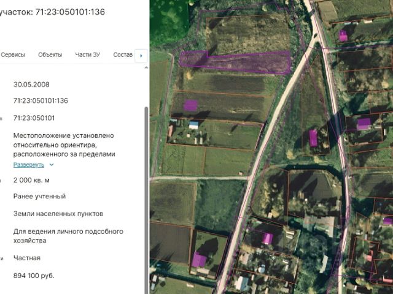The image size is (393, 294).
Task: Select the quarter number 71:23:050101
Action: [34, 118]
